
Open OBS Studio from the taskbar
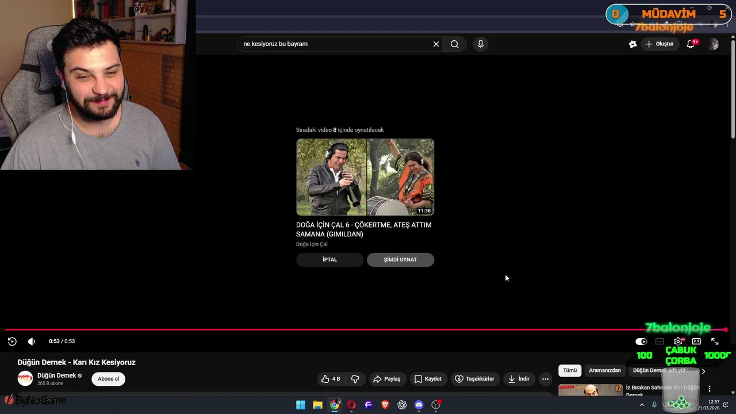[436, 405]
